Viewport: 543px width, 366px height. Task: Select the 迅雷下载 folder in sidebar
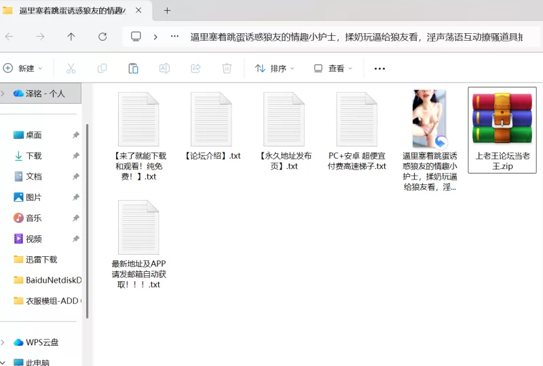coord(41,260)
